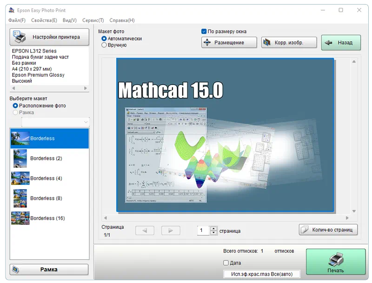The width and height of the screenshot is (372, 283).
Task: Open the printer settings button with the printer icon
Action: (49, 37)
